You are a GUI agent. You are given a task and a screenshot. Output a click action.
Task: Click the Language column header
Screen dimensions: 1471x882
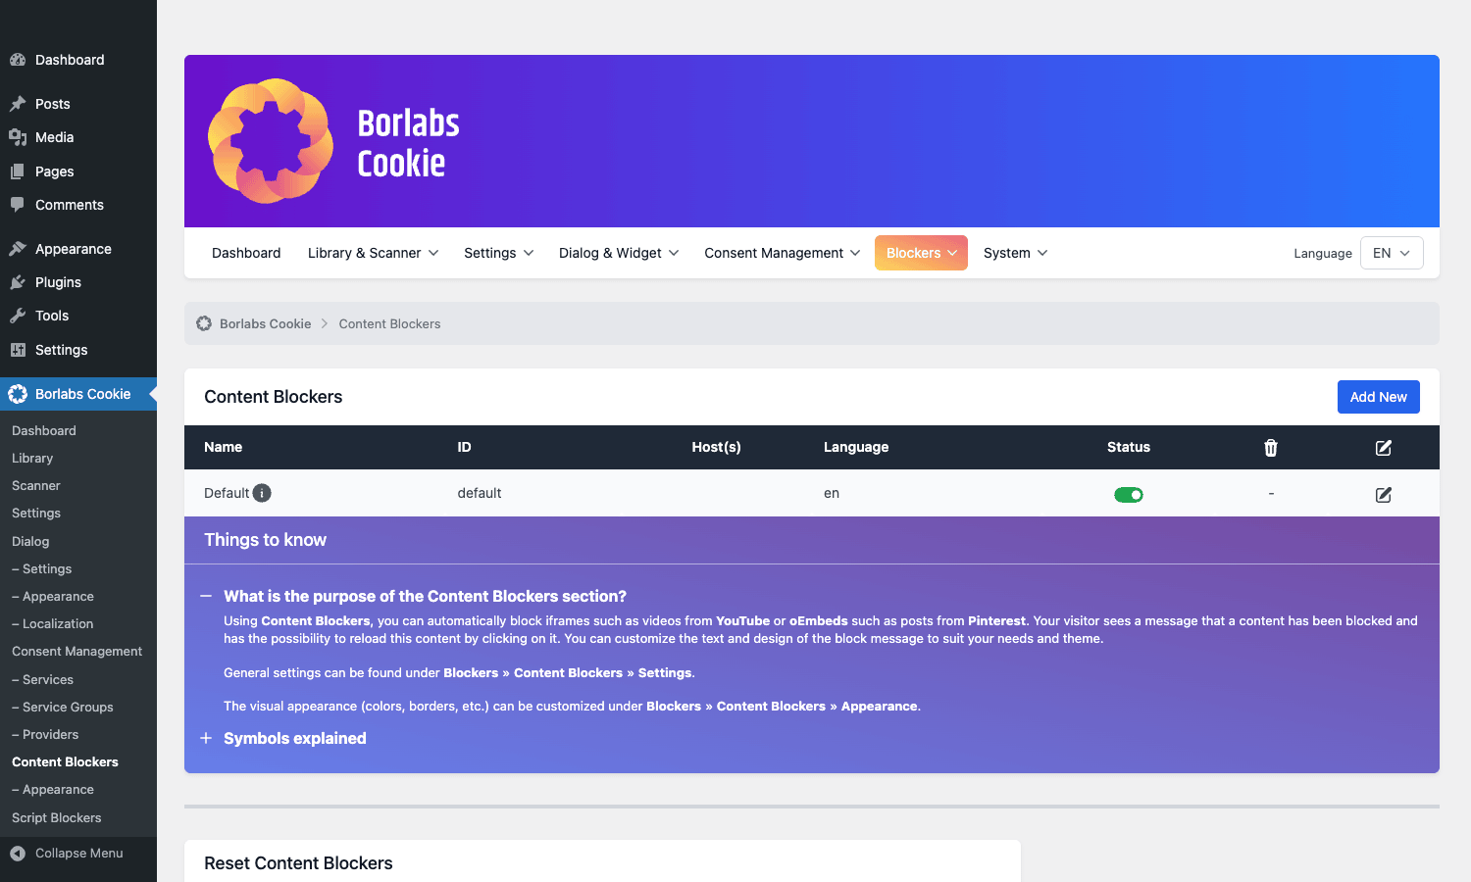click(856, 447)
